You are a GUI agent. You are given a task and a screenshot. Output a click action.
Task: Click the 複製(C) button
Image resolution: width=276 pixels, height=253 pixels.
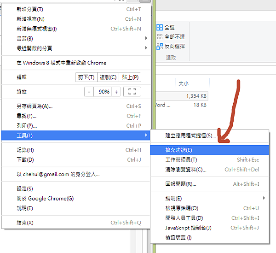pos(108,77)
